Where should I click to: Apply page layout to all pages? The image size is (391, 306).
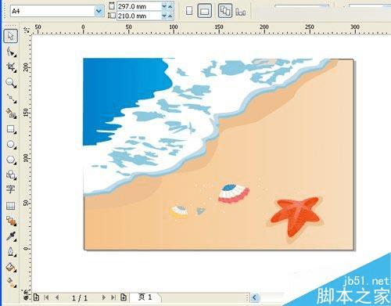point(225,11)
